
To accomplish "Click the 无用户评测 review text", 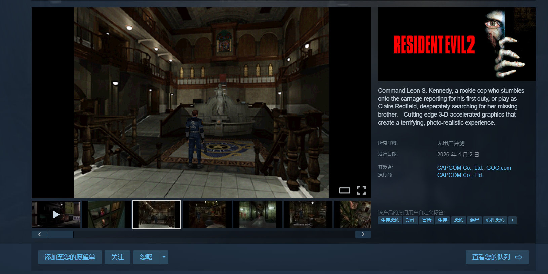I will click(x=451, y=143).
